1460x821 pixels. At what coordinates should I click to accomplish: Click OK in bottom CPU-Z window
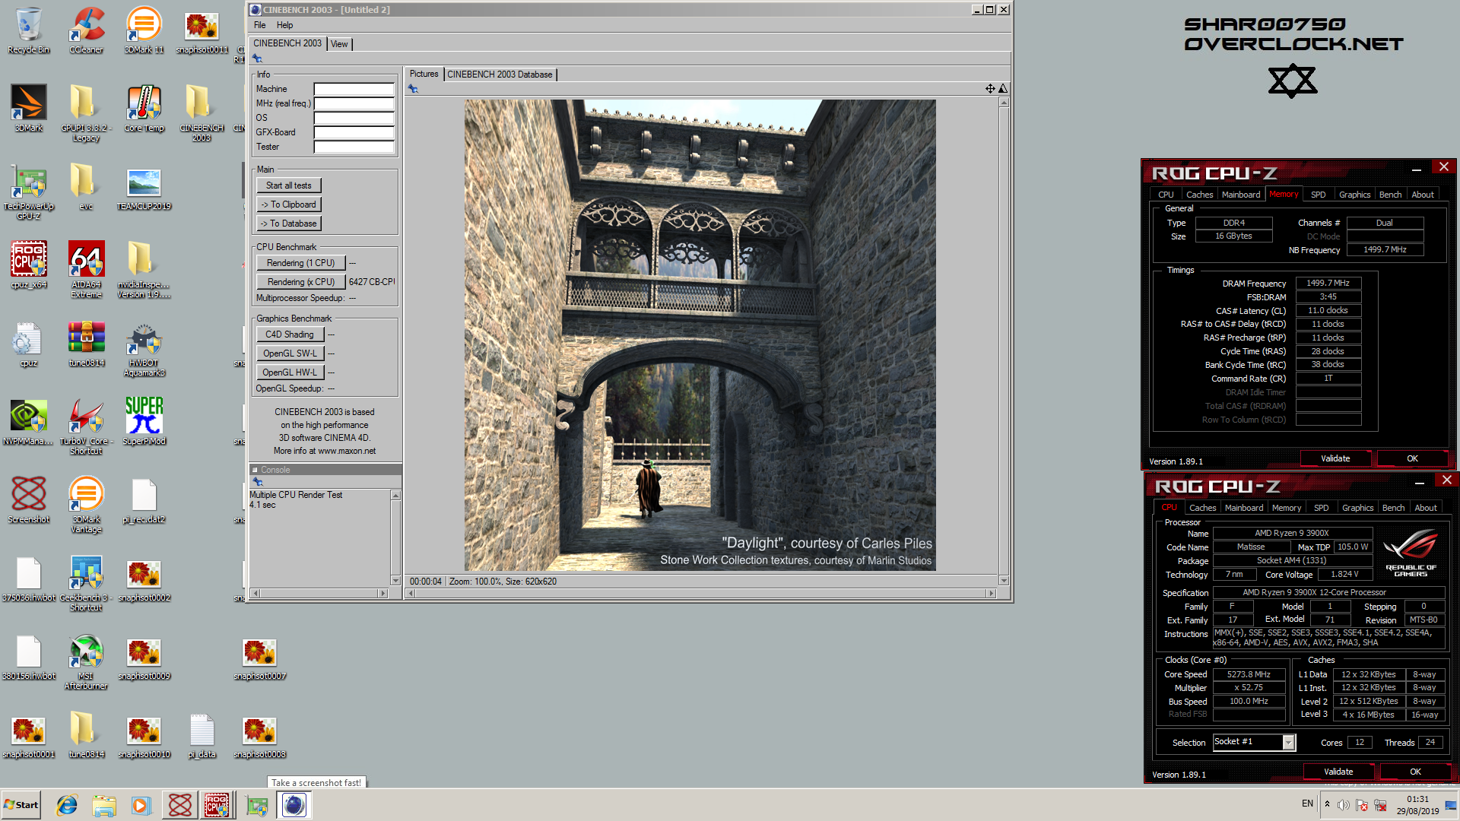tap(1415, 772)
